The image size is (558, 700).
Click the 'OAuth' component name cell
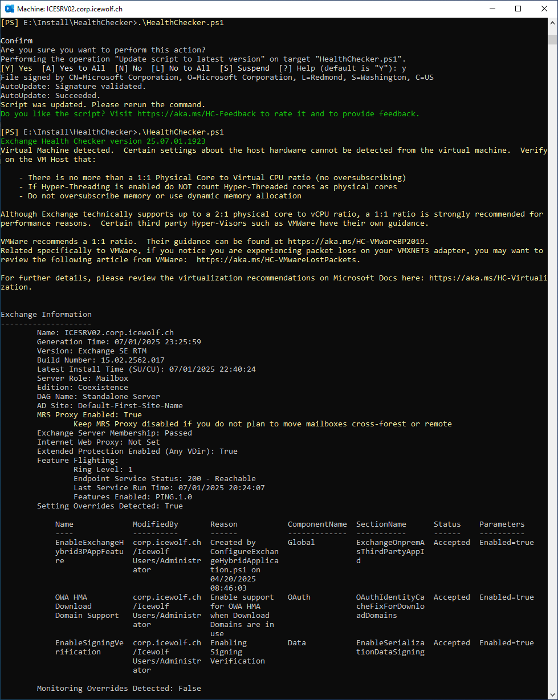[299, 597]
